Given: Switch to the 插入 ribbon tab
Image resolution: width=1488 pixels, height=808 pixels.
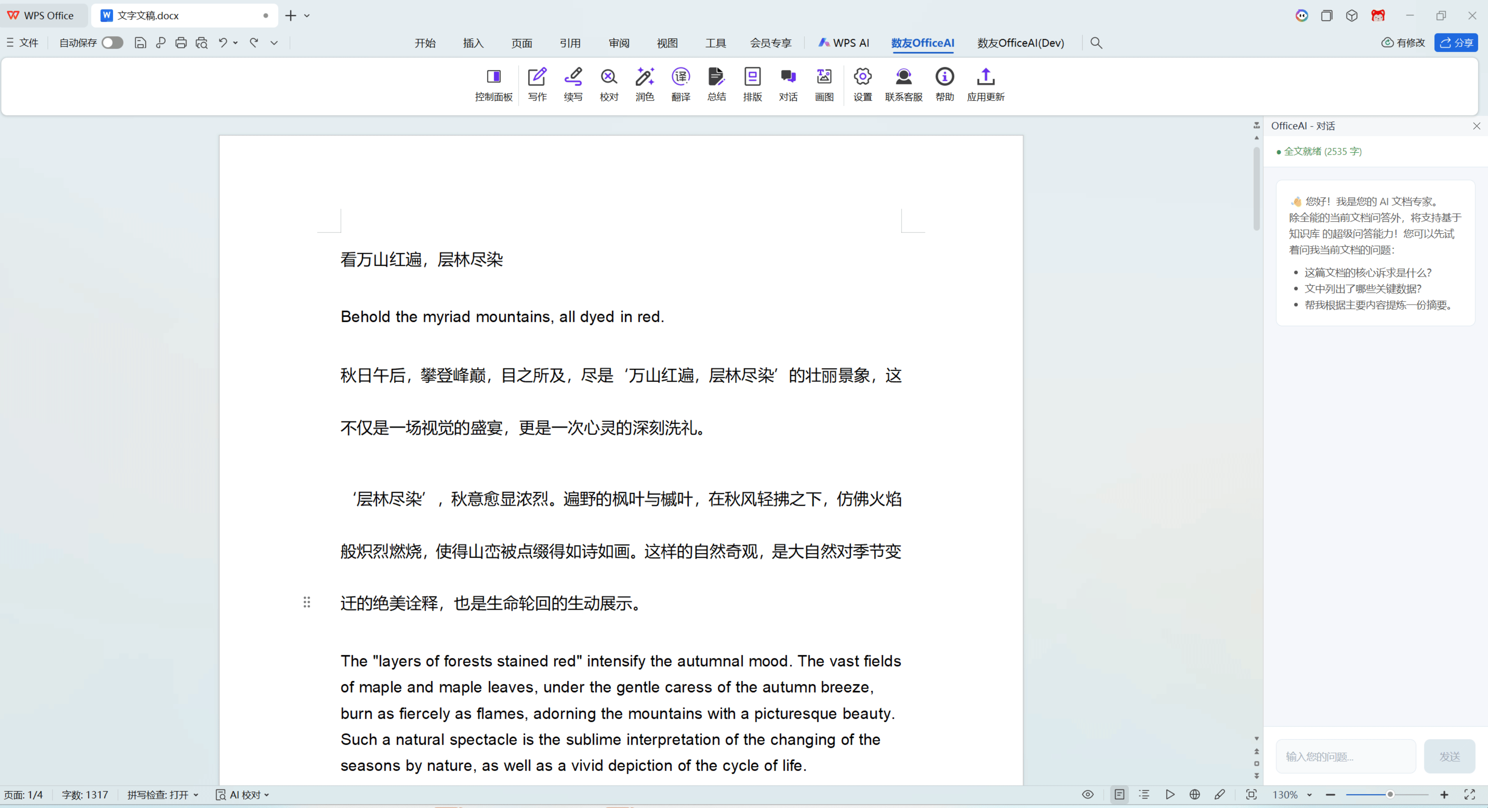Looking at the screenshot, I should click(x=472, y=43).
